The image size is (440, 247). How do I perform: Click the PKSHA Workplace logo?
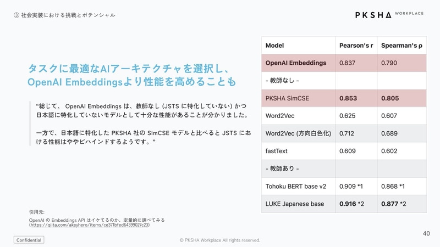(x=389, y=15)
